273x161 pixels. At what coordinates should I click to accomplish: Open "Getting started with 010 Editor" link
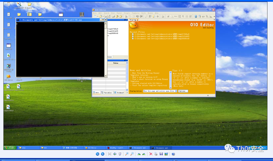(147, 83)
